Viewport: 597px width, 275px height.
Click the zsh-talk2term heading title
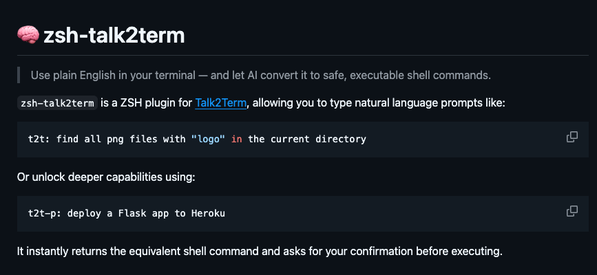pos(114,36)
